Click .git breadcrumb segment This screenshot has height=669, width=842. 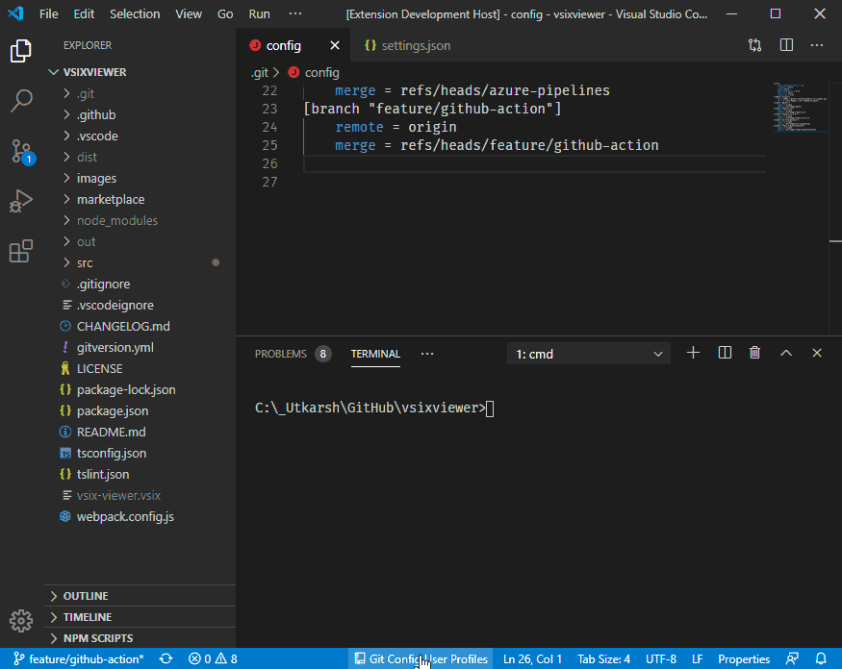(260, 72)
